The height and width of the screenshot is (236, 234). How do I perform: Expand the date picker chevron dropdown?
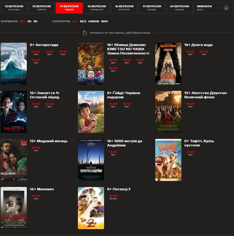click(x=226, y=8)
